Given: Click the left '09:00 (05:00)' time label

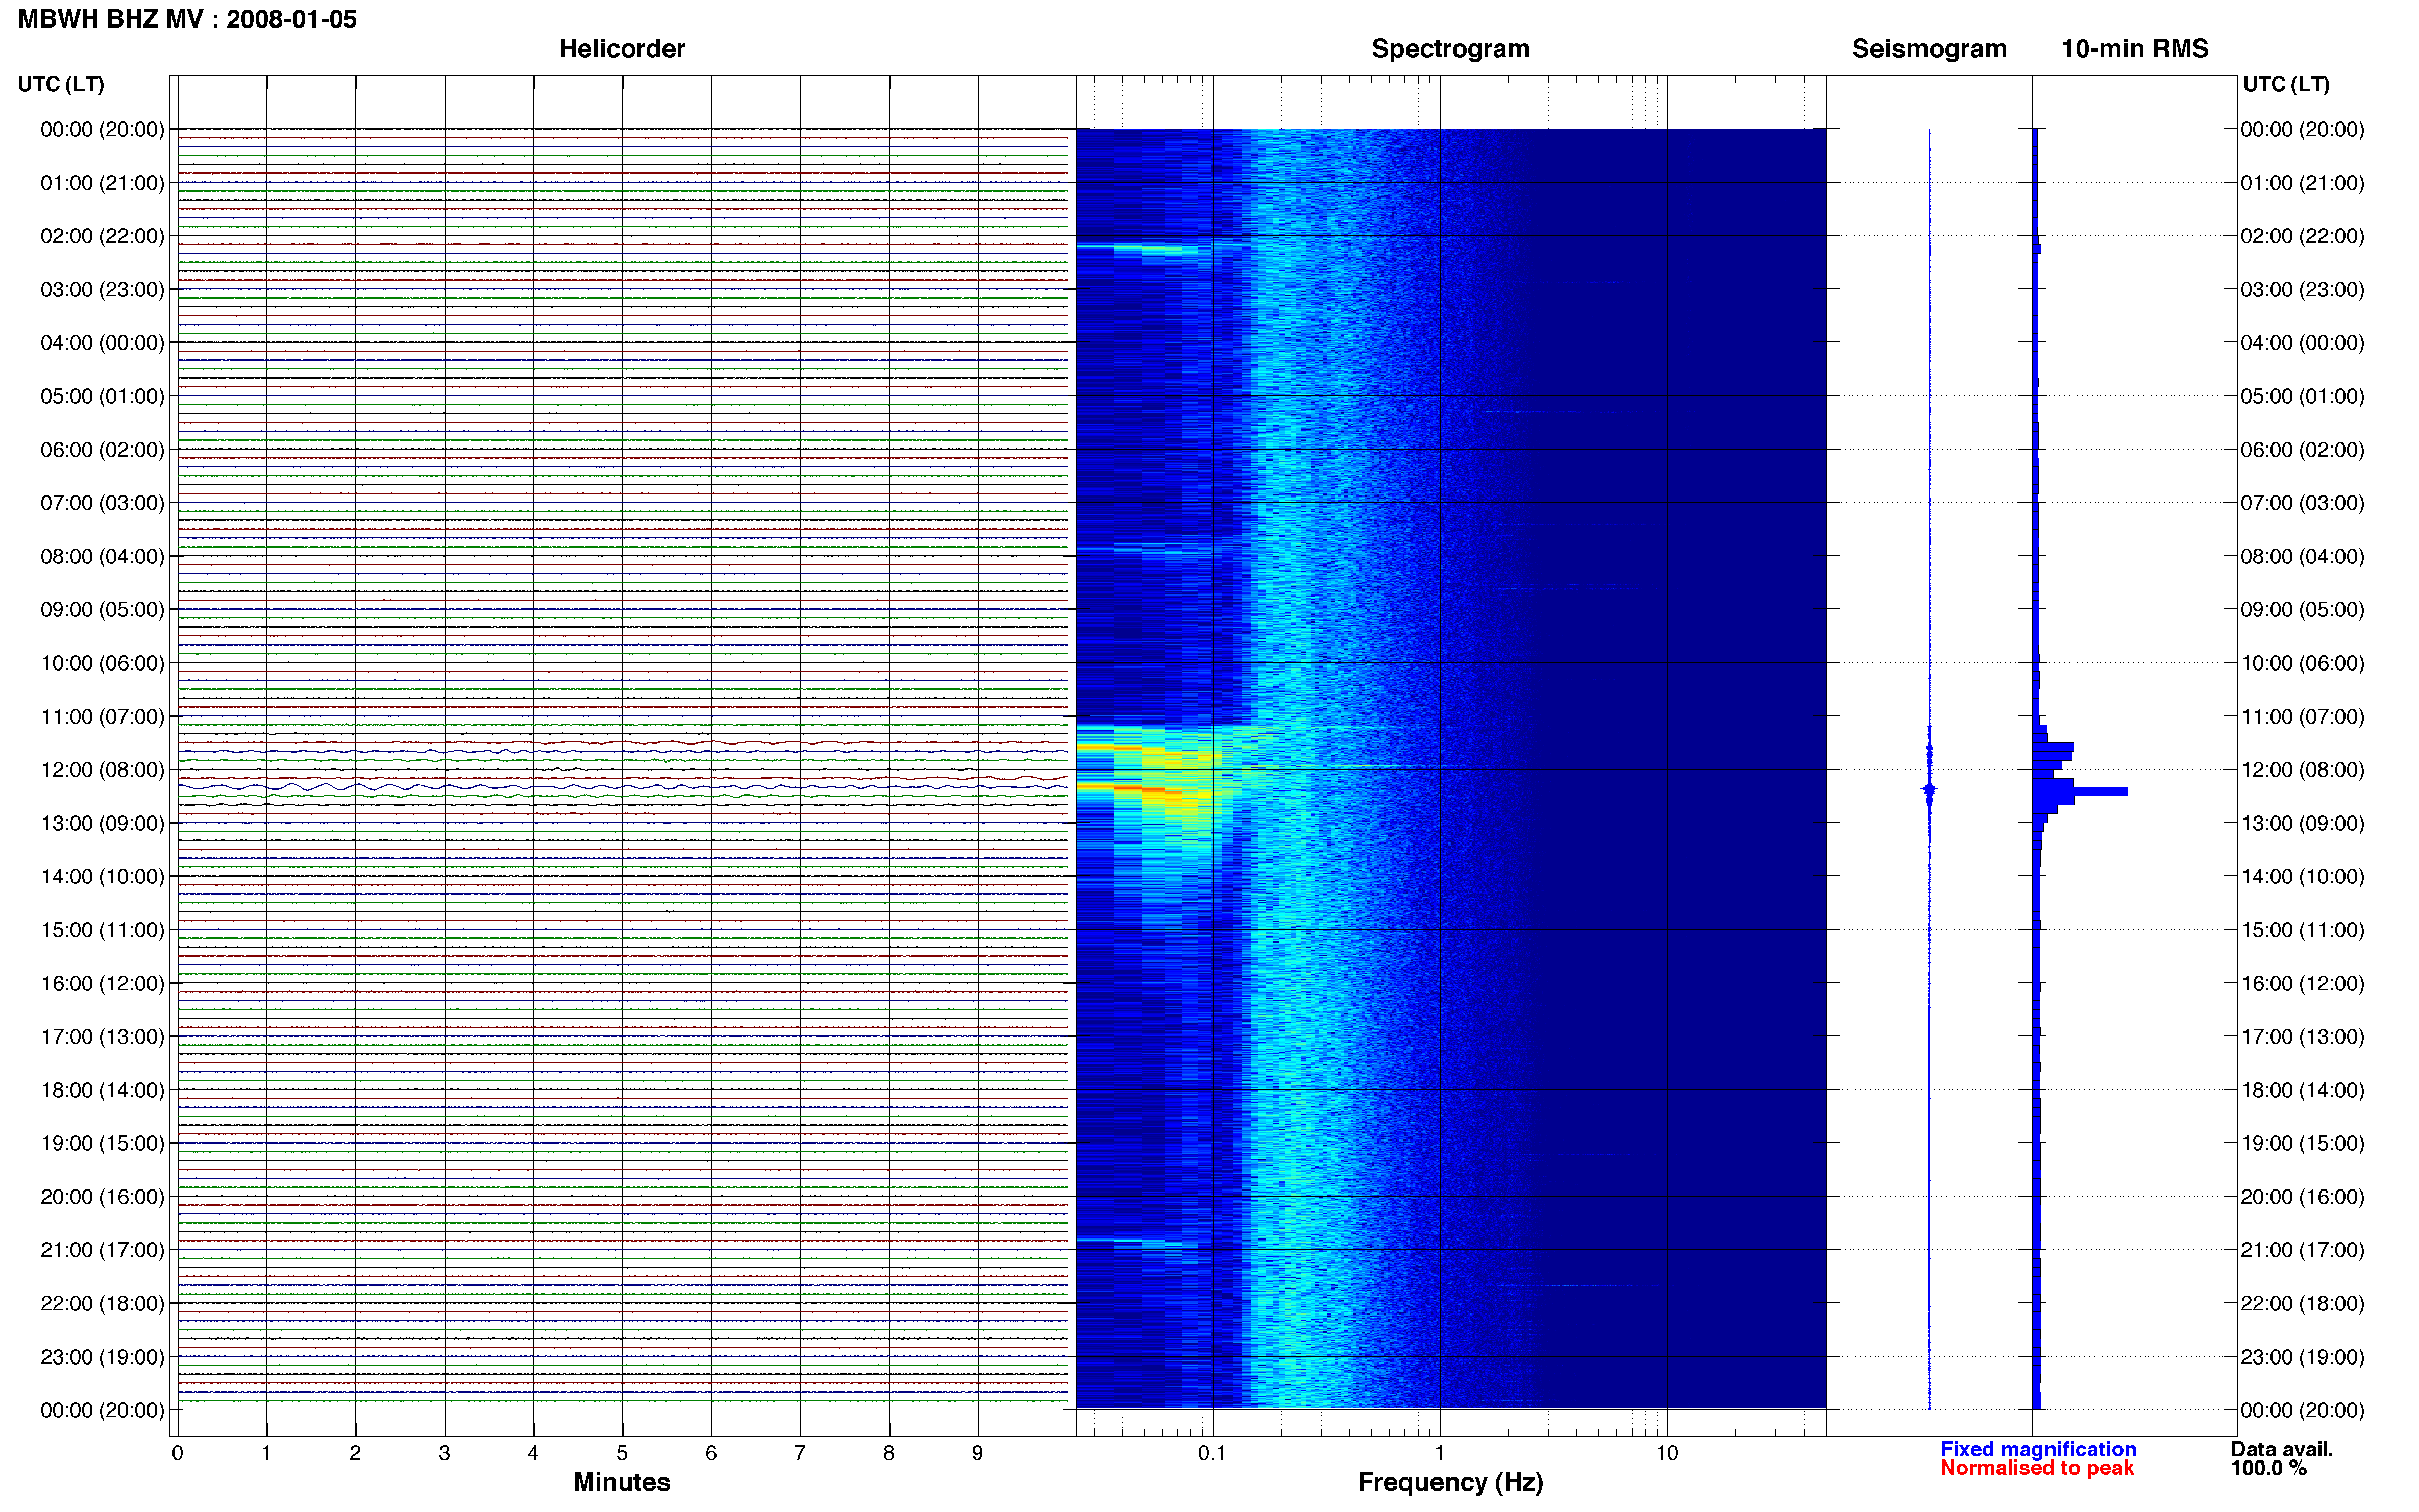Looking at the screenshot, I should click(102, 609).
